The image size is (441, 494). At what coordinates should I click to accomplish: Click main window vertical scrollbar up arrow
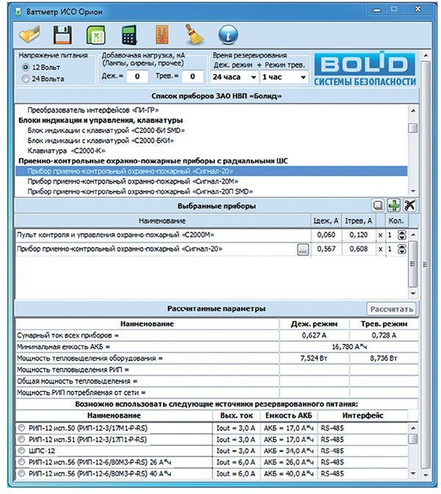tap(426, 56)
